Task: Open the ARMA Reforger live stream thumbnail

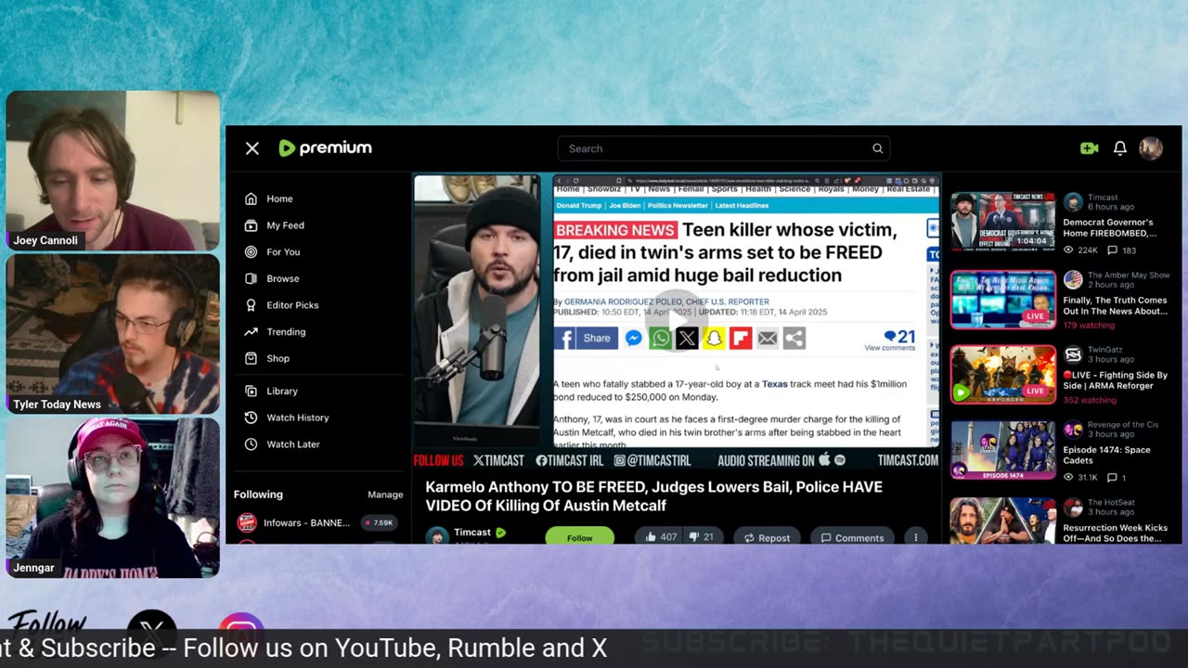Action: pos(1003,375)
